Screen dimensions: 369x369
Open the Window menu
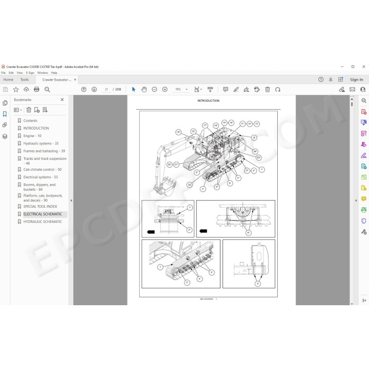tap(43, 73)
